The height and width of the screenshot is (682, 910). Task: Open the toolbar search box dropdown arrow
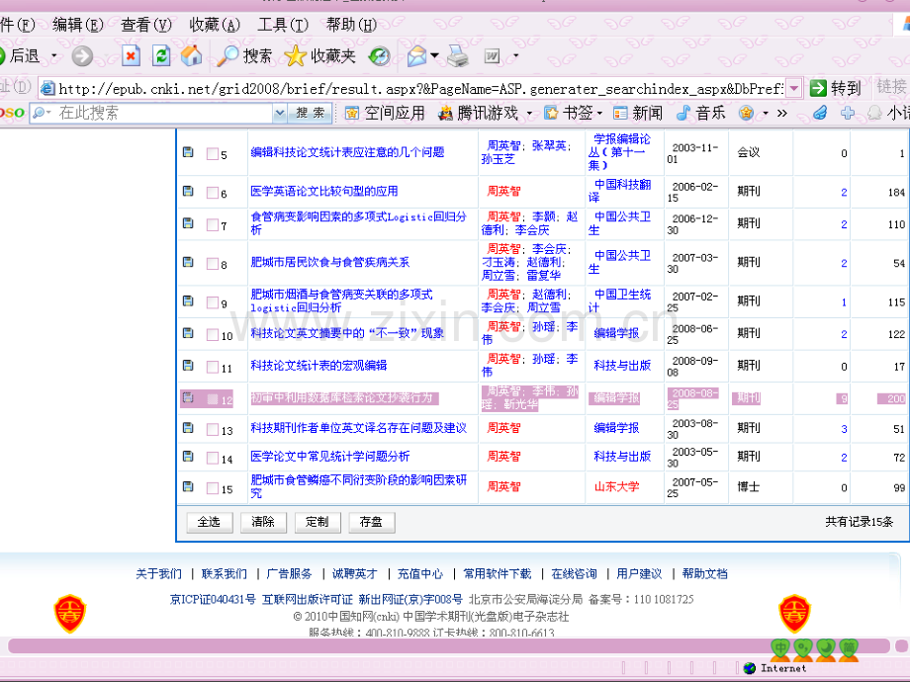(x=279, y=114)
